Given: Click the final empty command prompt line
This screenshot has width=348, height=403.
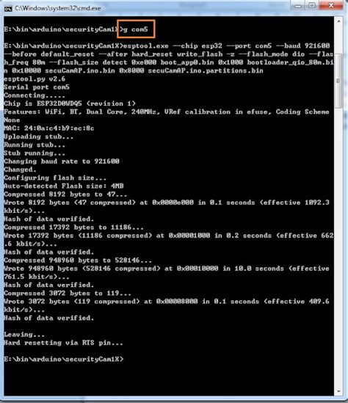Looking at the screenshot, I should pos(64,359).
